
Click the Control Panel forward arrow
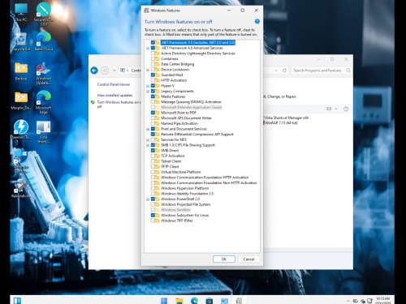point(105,71)
